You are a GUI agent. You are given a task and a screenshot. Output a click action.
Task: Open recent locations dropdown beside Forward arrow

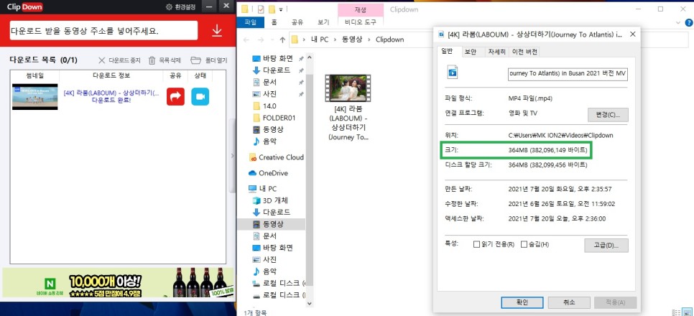[272, 40]
